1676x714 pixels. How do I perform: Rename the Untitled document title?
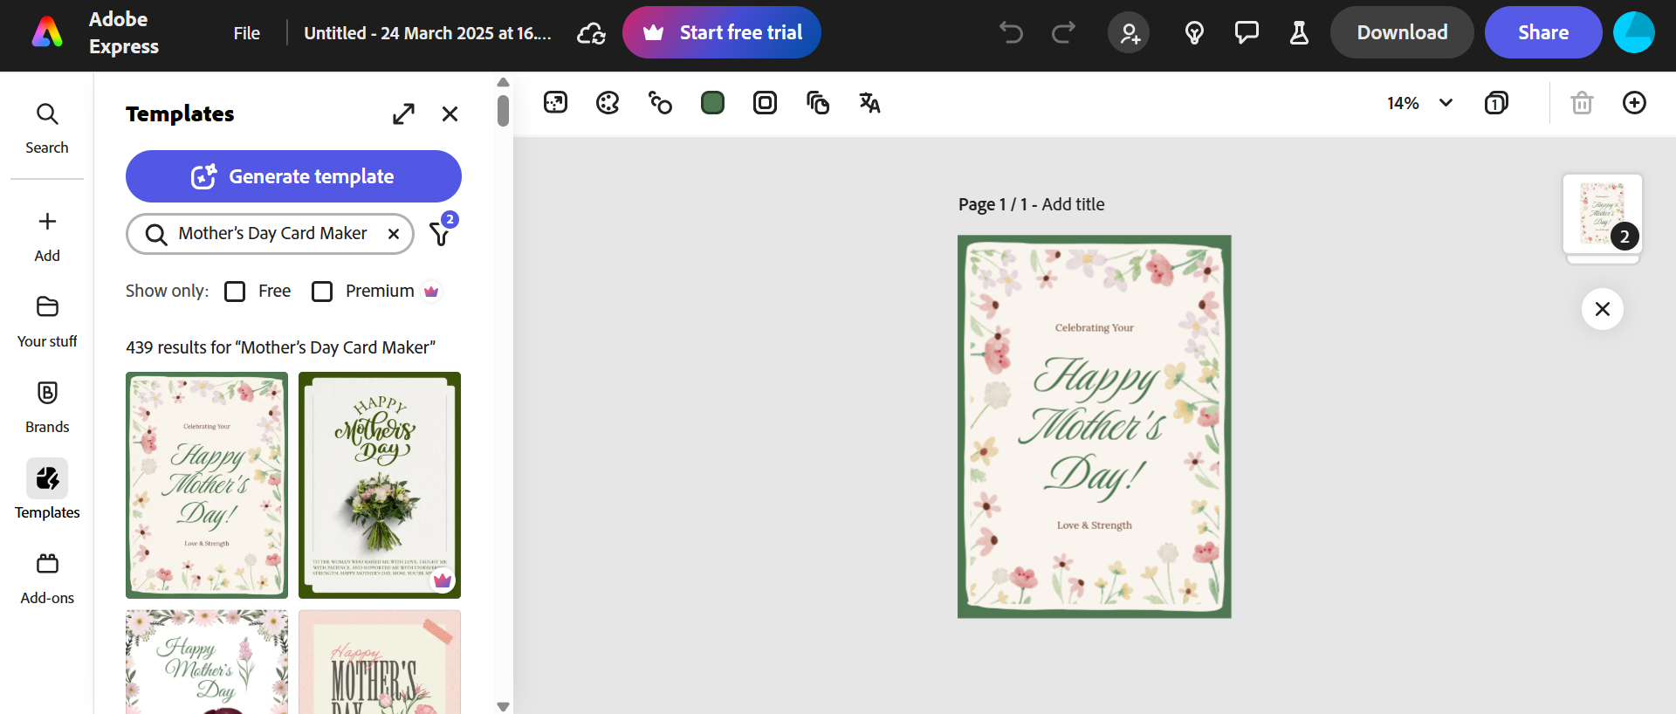(428, 33)
